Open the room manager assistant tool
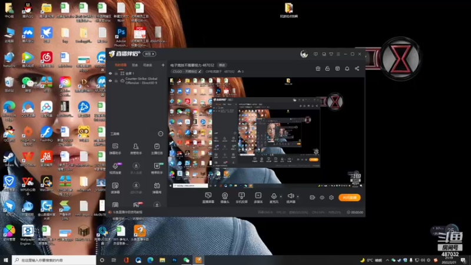This screenshot has width=471, height=265. 136,149
